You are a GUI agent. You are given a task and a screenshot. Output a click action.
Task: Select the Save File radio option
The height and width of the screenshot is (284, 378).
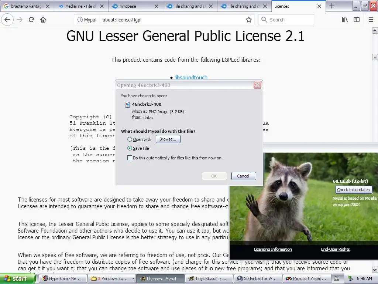point(130,148)
